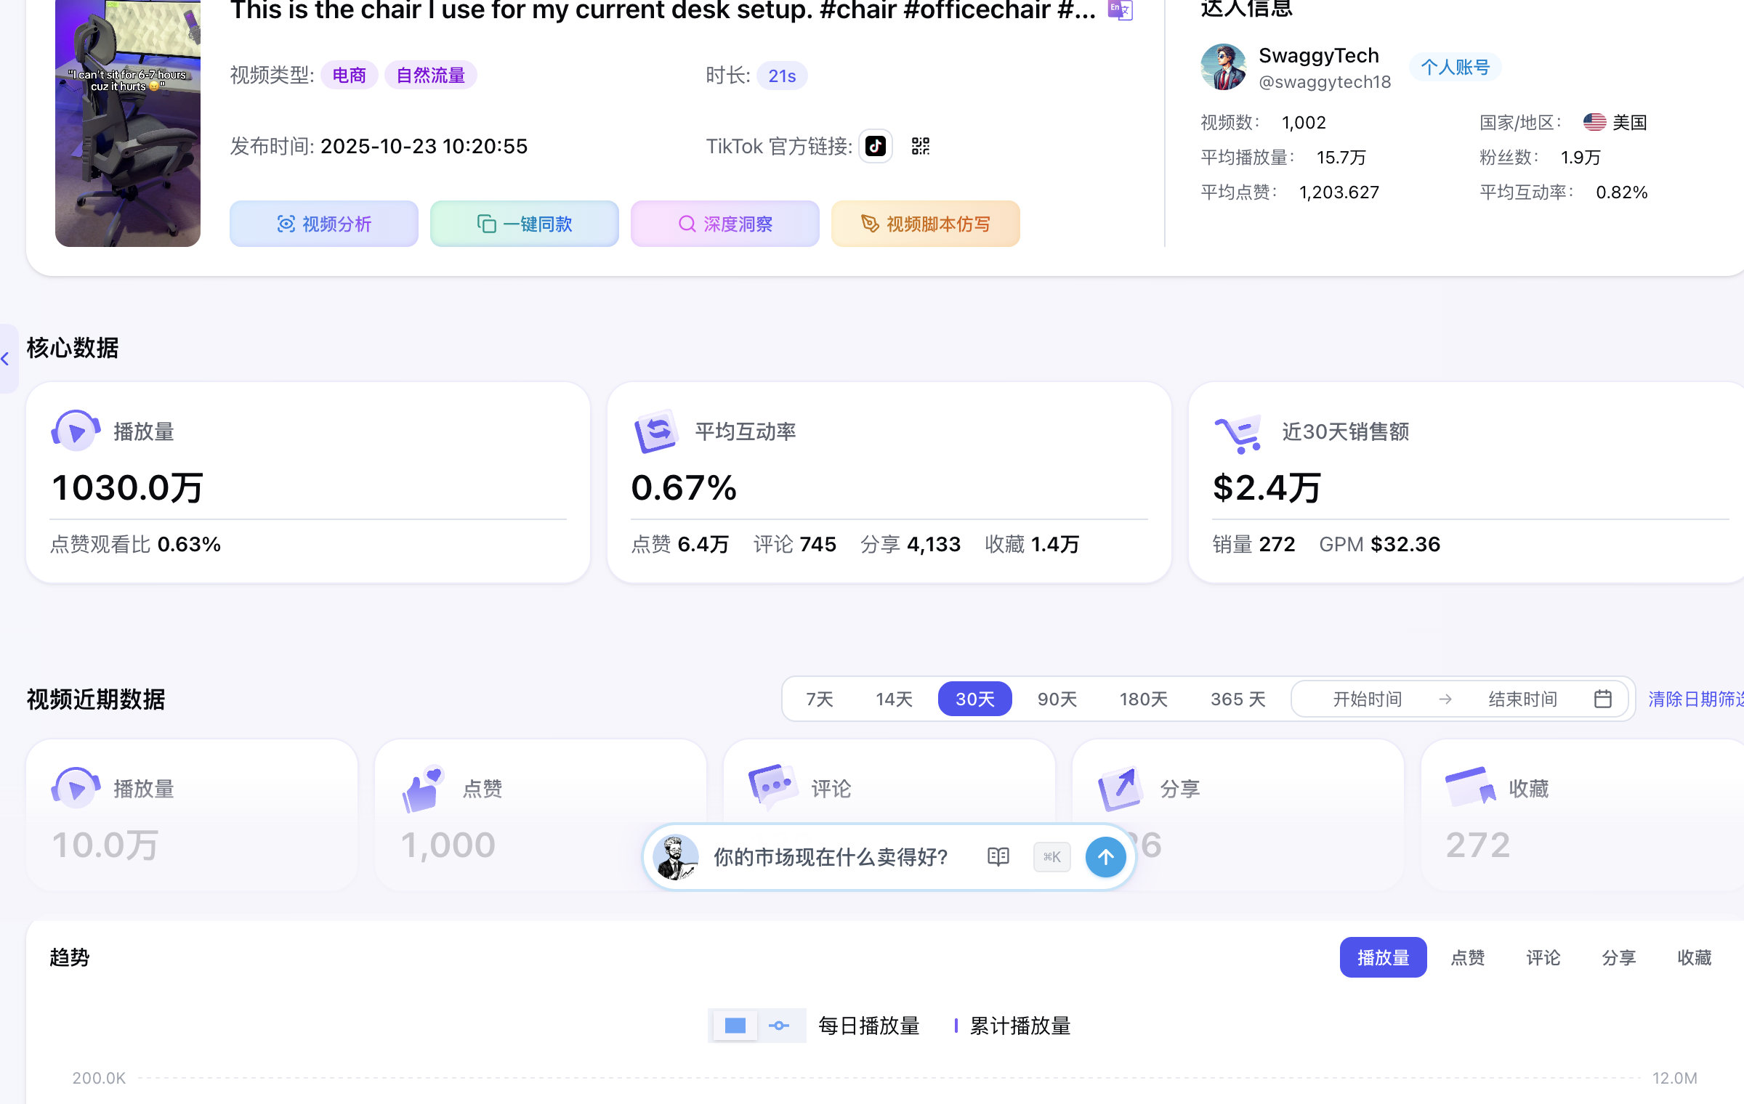The image size is (1744, 1104).
Task: Click the thumbs-up likes icon
Action: pos(423,789)
